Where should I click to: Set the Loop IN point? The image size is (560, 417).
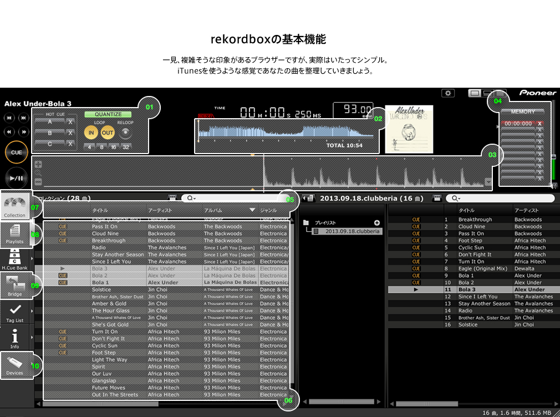click(x=91, y=133)
